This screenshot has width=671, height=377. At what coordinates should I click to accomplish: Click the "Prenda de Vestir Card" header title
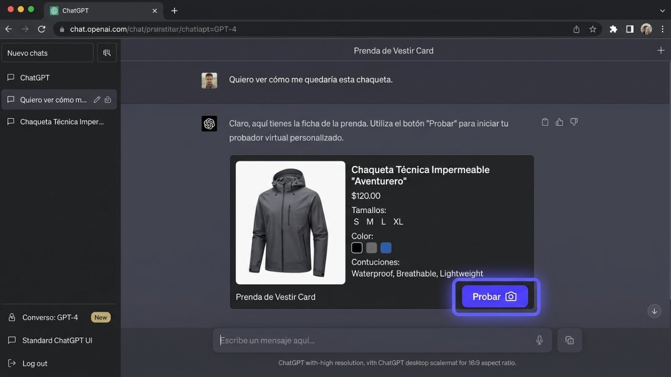394,50
